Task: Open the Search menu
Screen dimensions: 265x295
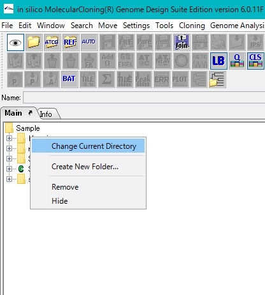Action: pyautogui.click(x=82, y=26)
